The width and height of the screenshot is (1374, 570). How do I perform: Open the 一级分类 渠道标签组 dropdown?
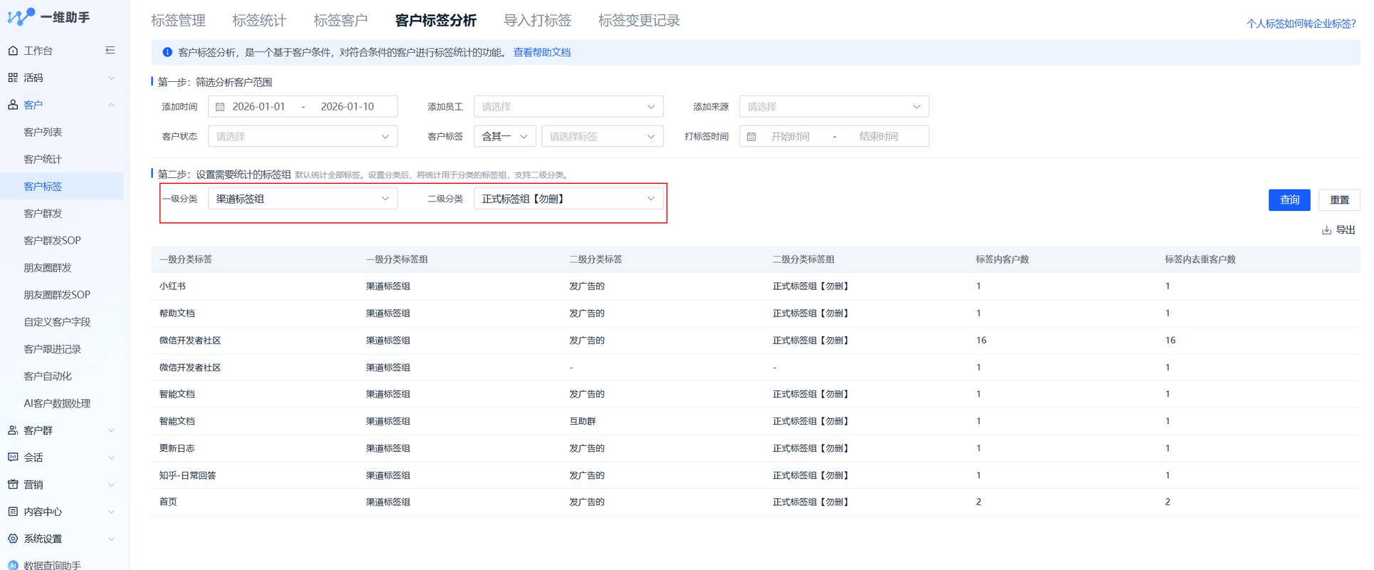(x=303, y=199)
